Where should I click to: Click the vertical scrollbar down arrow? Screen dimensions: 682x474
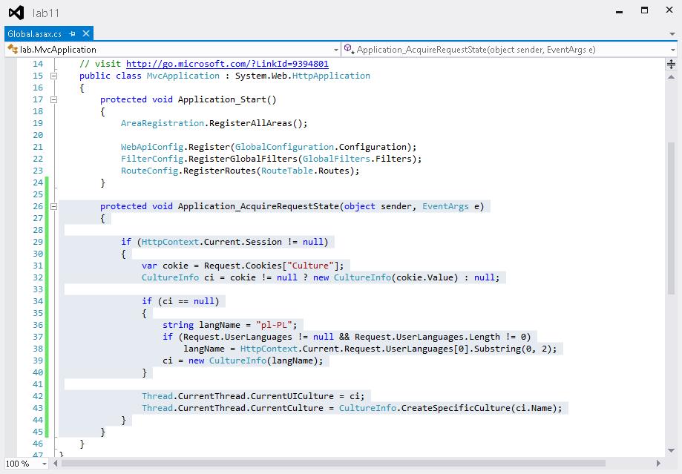671,451
